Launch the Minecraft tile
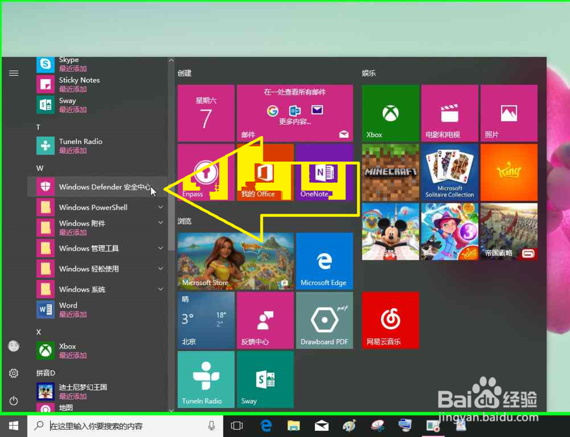 pos(390,172)
